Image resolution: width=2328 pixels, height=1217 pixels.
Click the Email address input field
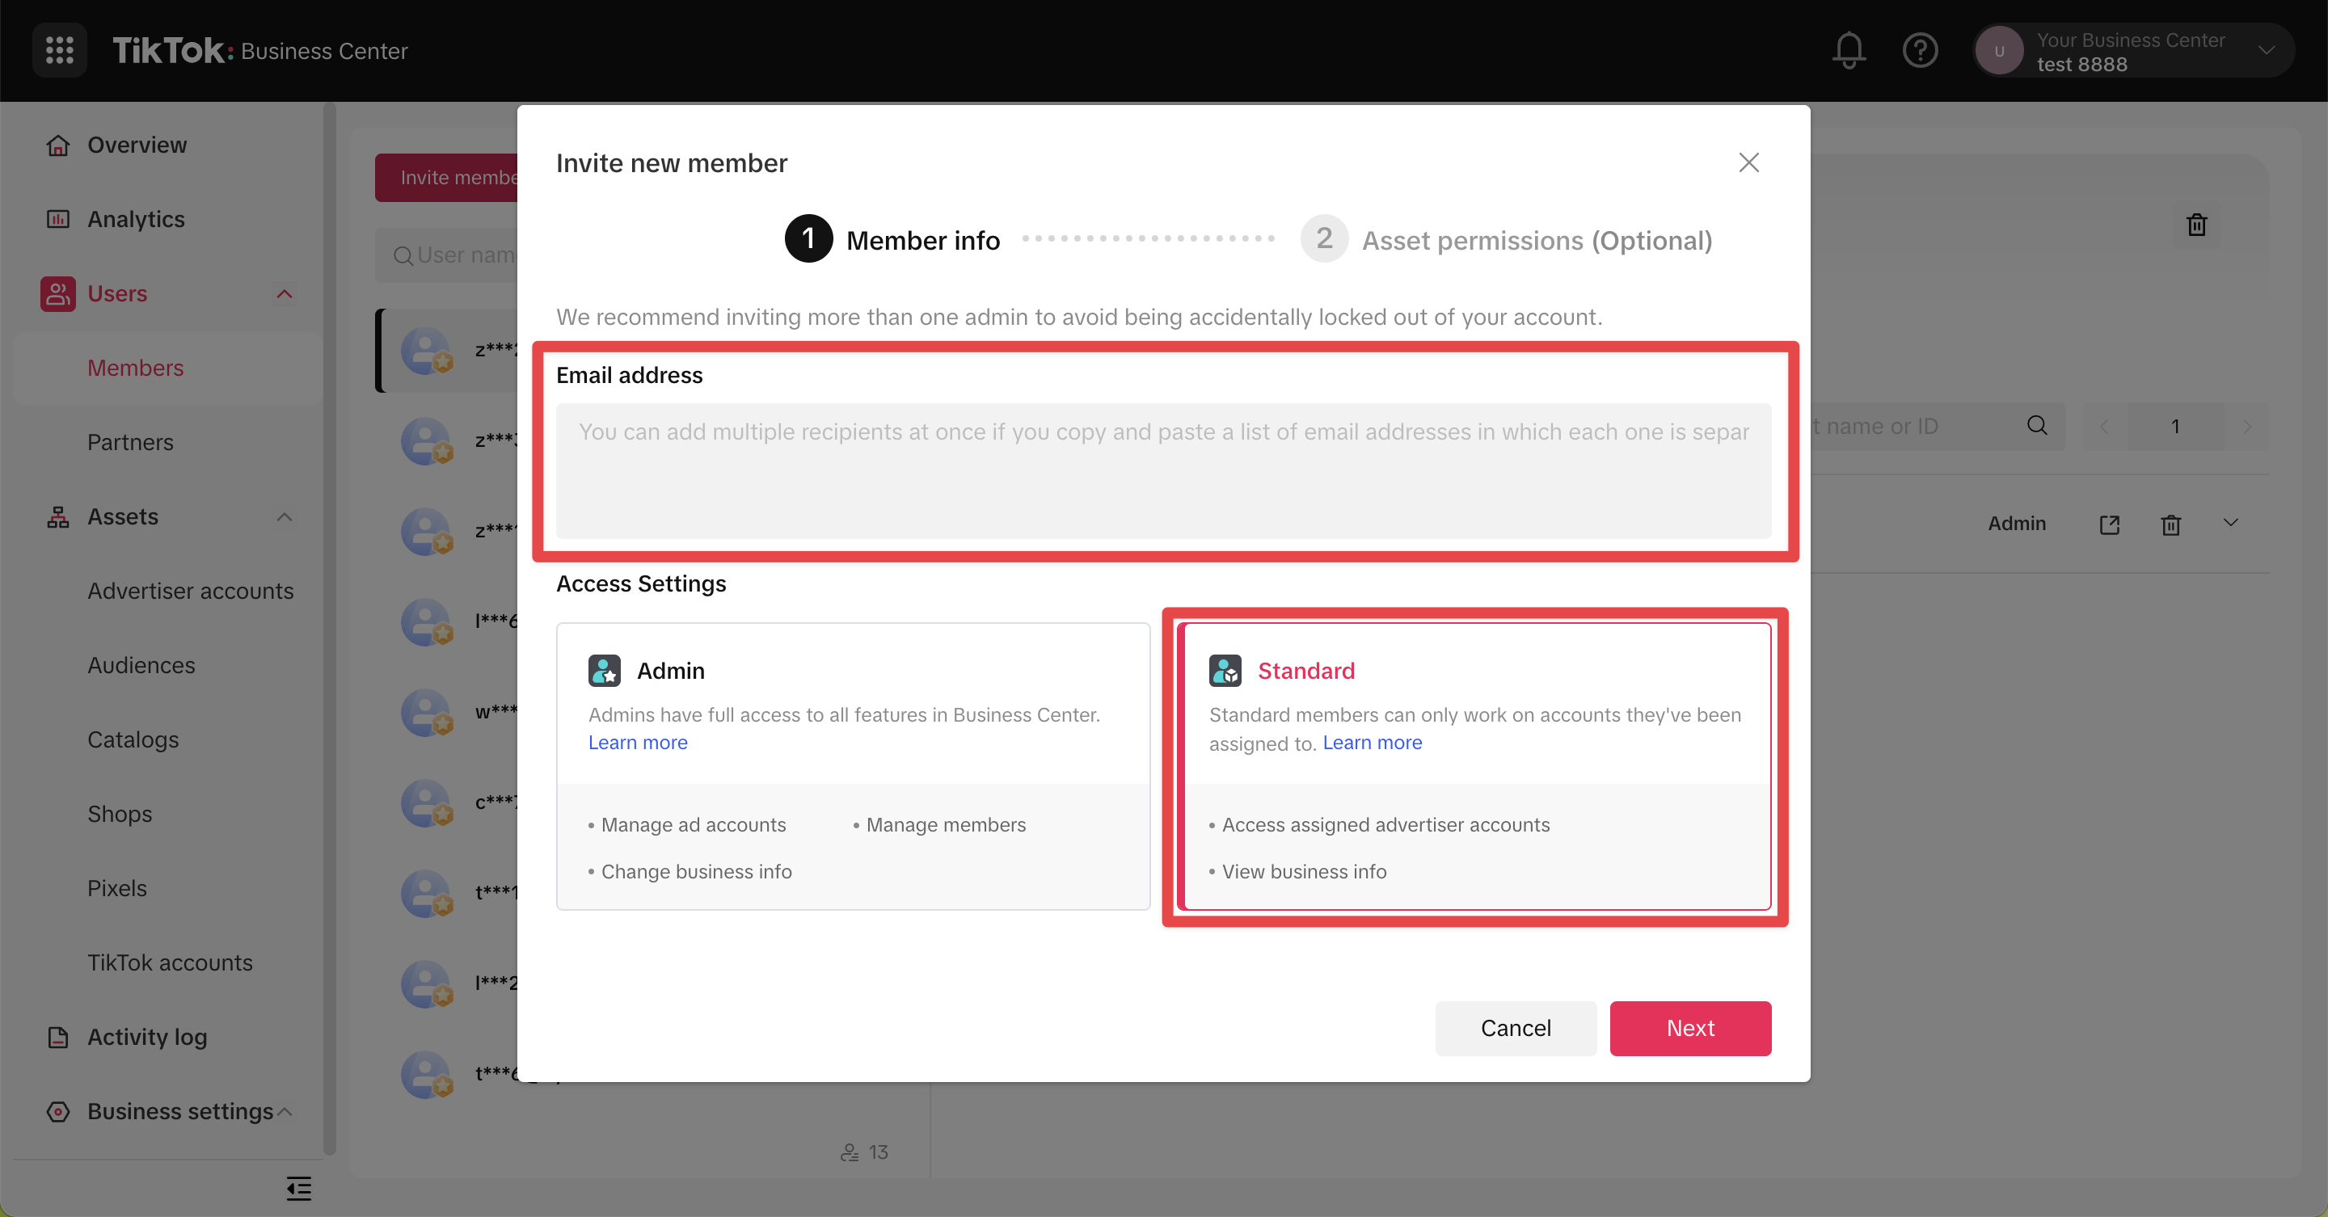(x=1163, y=470)
